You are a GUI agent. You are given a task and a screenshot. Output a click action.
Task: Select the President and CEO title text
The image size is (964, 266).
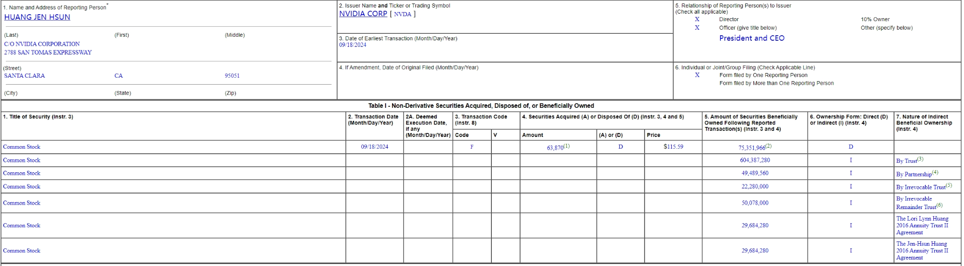tap(751, 38)
